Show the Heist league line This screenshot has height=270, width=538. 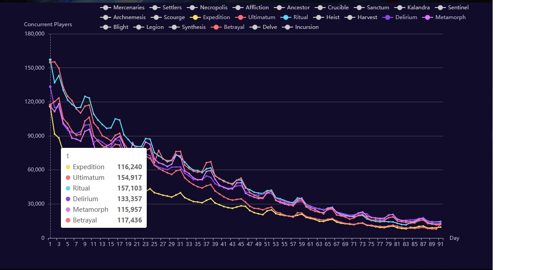point(327,17)
